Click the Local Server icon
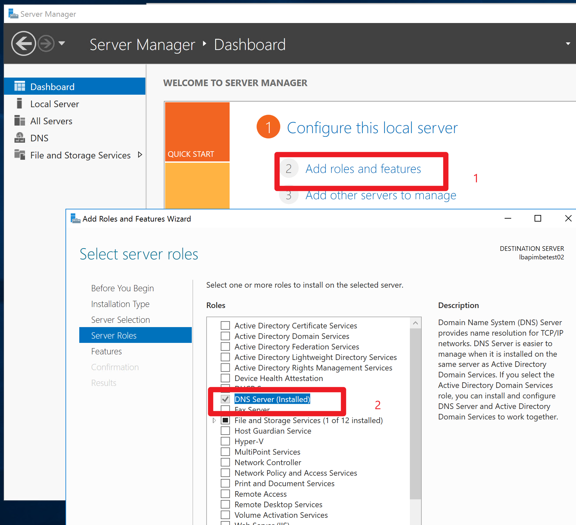576x525 pixels. tap(20, 104)
